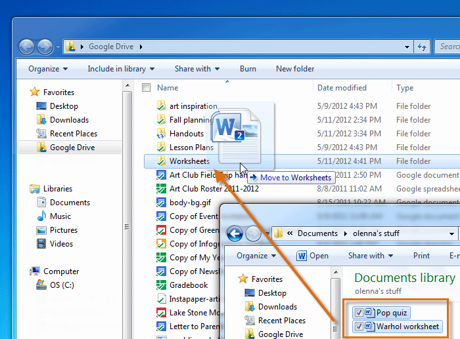
Task: Select the body-bg.gif file
Action: pyautogui.click(x=190, y=203)
